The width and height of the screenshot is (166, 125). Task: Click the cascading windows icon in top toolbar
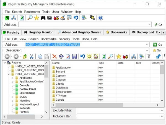coord(92,18)
